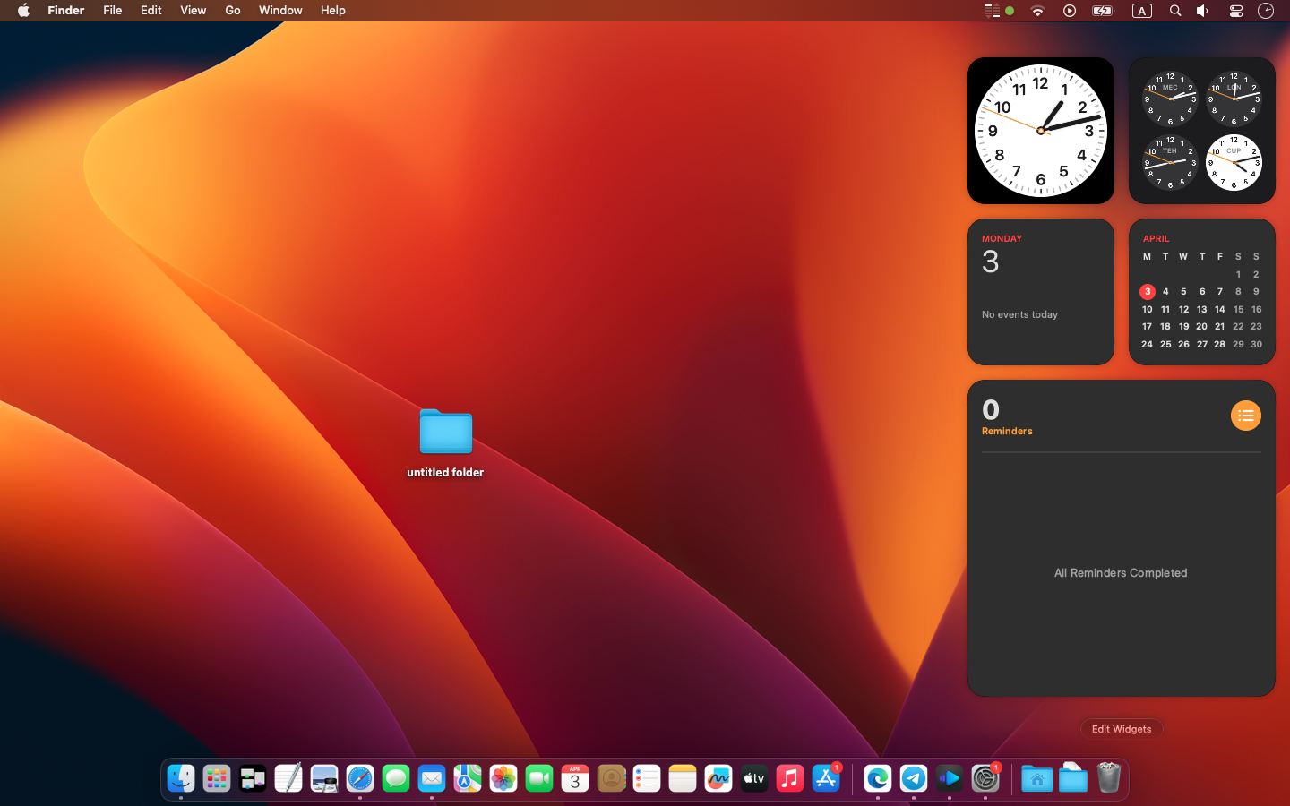Launch Microsoft Edge from the Dock
The height and width of the screenshot is (806, 1290).
[878, 778]
